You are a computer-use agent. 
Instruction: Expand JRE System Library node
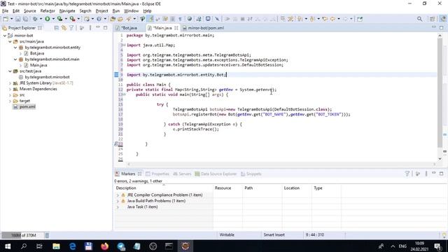coord(10,83)
